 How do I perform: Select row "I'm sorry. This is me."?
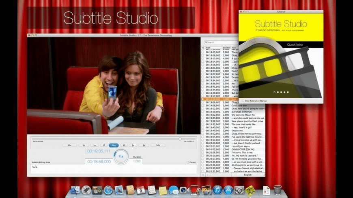[x=233, y=152]
